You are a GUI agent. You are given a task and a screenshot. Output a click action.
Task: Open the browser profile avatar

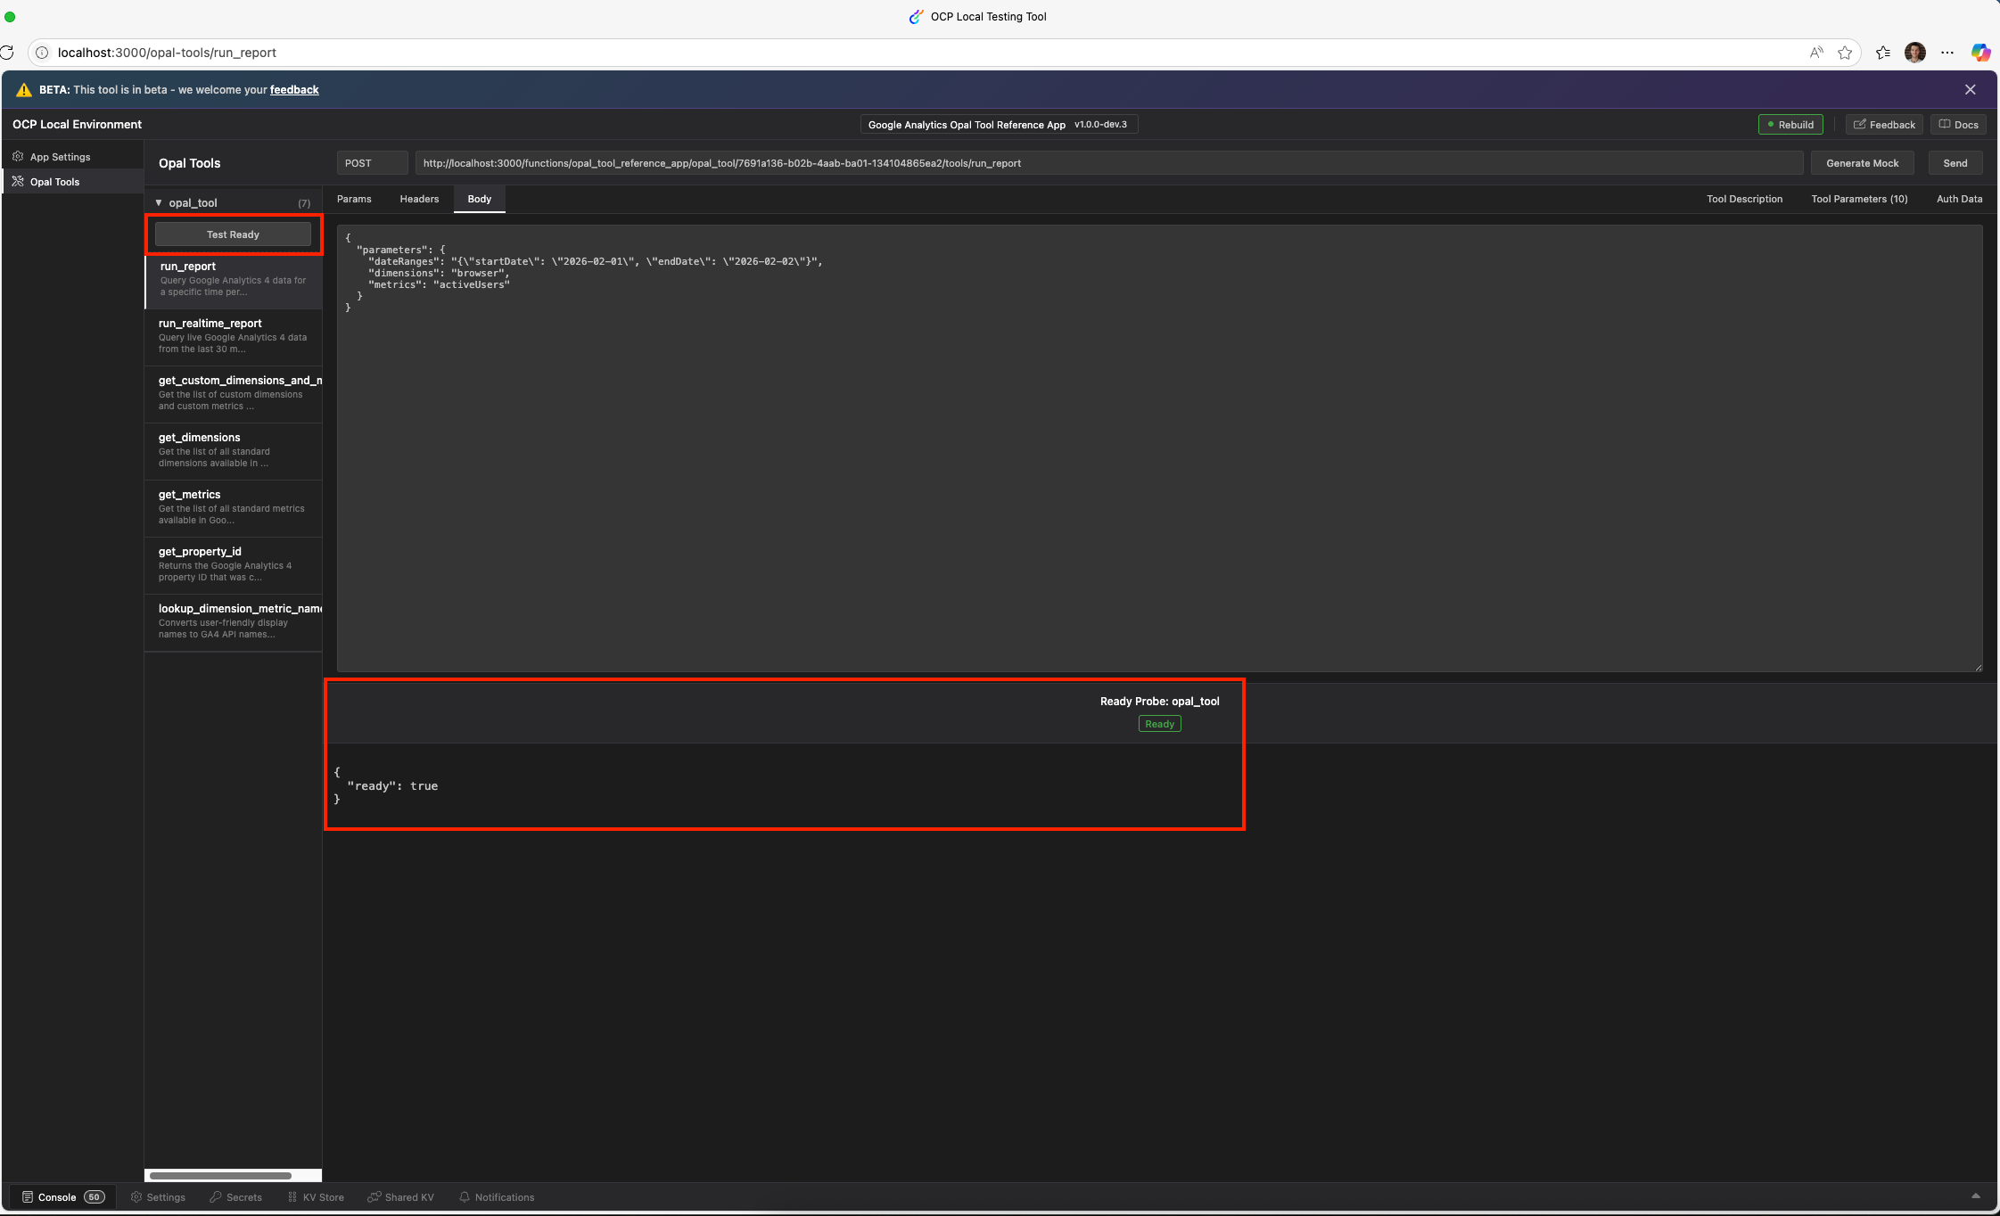[x=1914, y=53]
